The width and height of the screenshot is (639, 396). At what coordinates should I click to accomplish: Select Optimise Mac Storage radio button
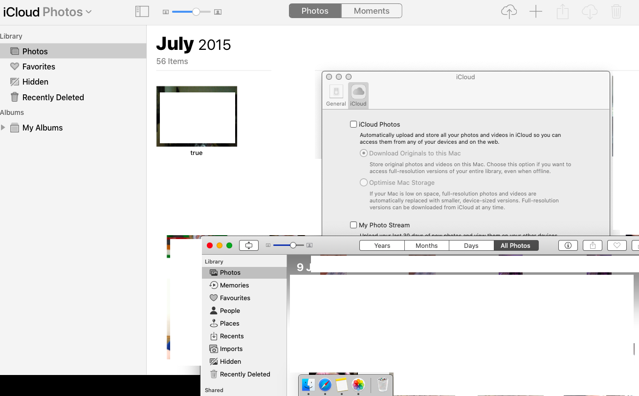point(364,182)
